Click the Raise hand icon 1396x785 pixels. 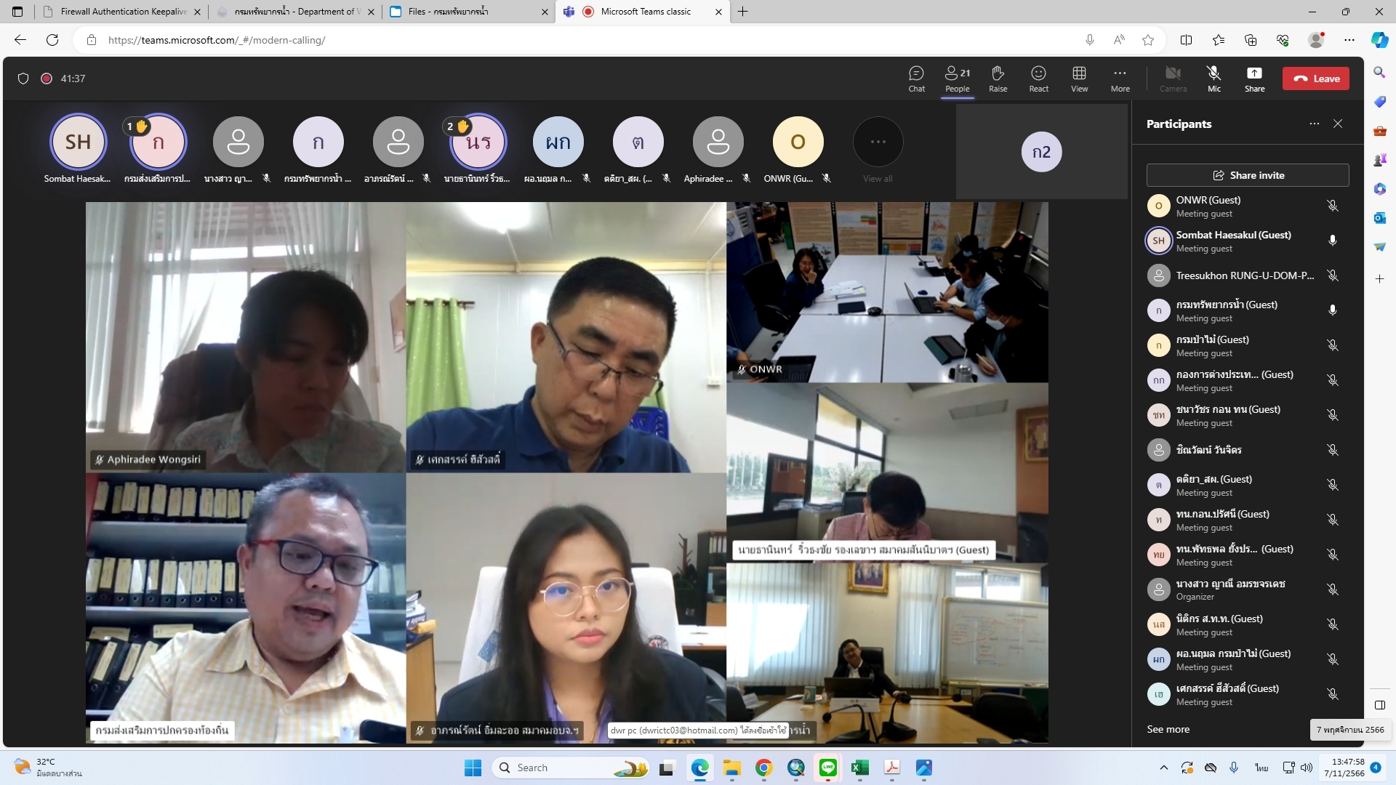click(x=998, y=78)
